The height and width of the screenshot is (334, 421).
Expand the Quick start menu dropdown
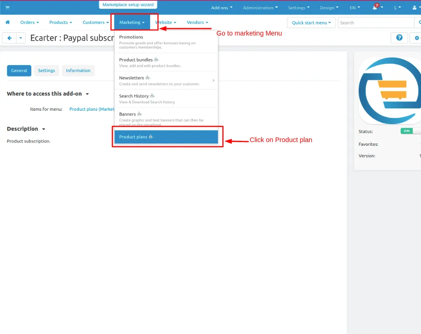pyautogui.click(x=311, y=23)
